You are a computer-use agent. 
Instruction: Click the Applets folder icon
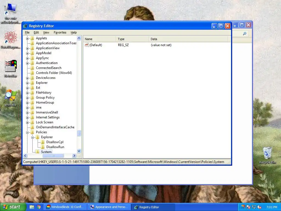pyautogui.click(x=32, y=38)
